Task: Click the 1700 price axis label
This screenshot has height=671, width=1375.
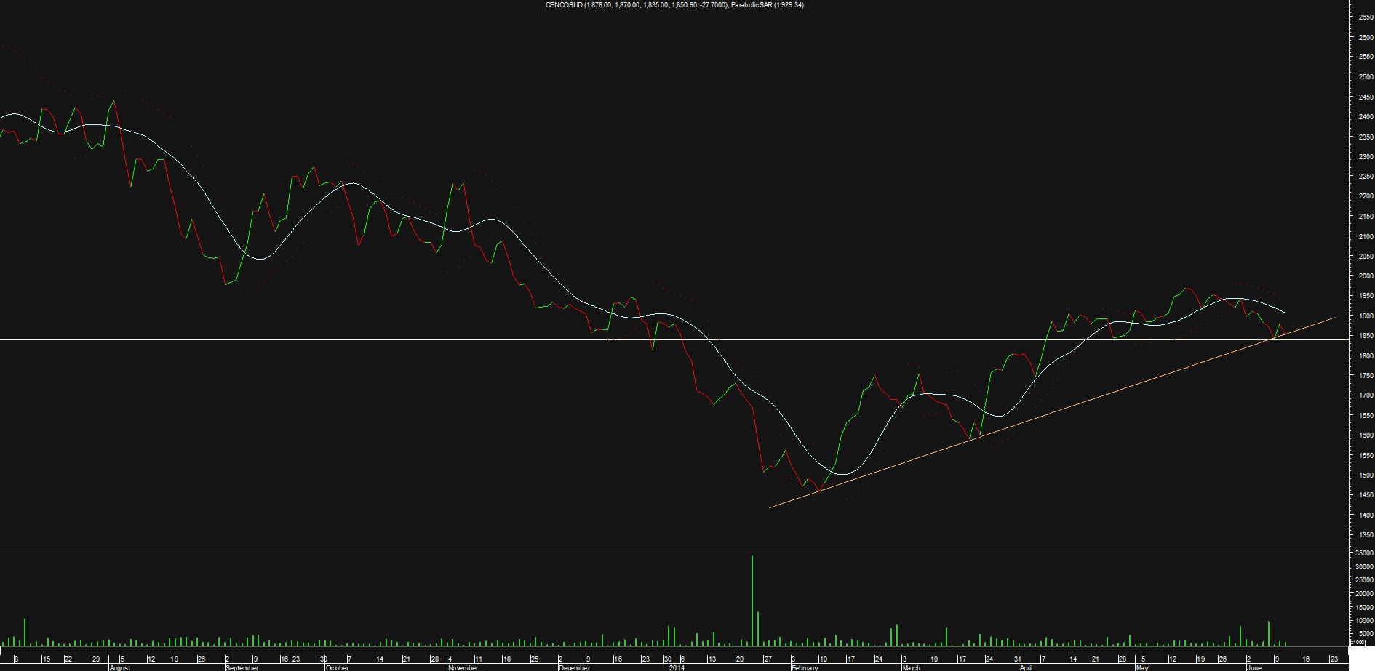Action: [x=1366, y=395]
